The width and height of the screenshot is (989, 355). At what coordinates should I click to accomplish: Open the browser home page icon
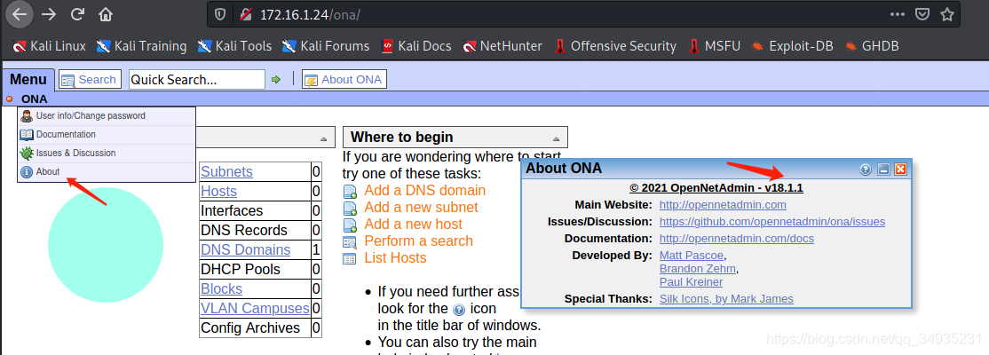point(106,14)
